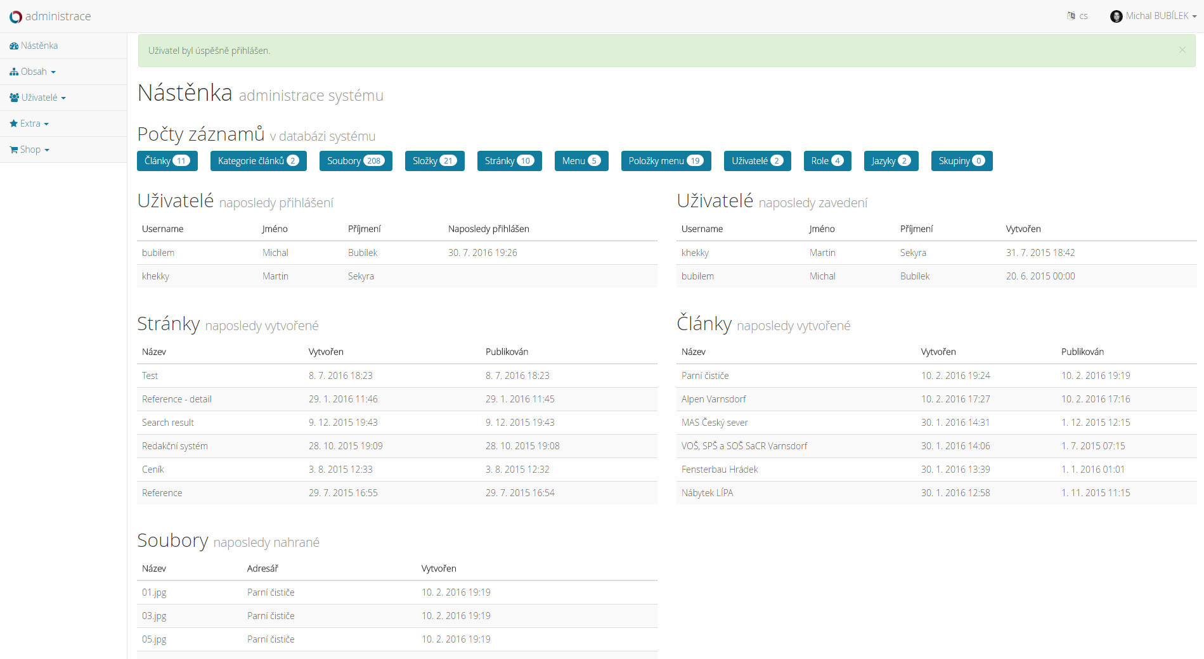Open the 05.jpg file link

154,639
